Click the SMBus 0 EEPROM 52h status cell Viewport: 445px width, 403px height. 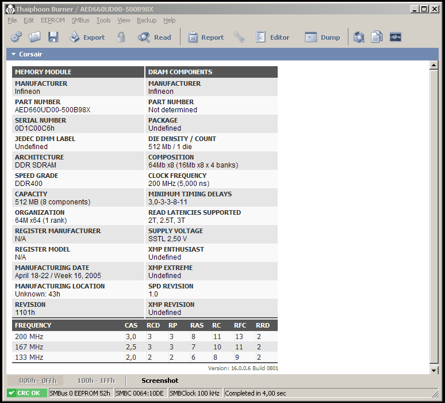pos(81,393)
